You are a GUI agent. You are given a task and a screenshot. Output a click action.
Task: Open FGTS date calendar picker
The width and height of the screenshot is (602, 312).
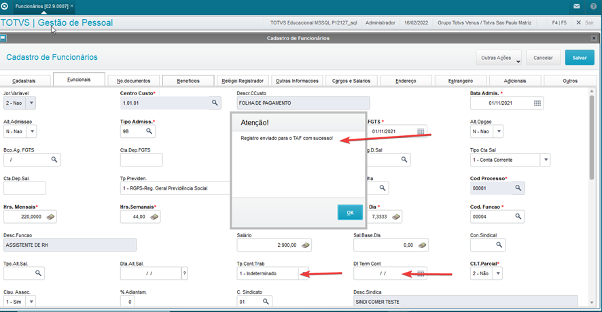coord(421,131)
